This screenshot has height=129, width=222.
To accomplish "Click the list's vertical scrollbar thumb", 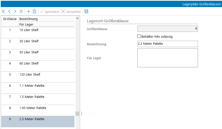I will click(77, 114).
